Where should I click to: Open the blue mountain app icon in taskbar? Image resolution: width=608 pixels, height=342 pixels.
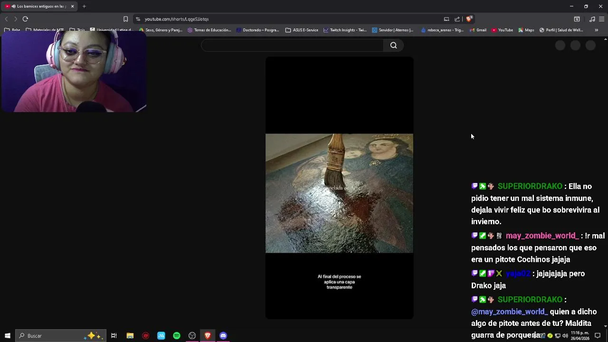tap(161, 335)
